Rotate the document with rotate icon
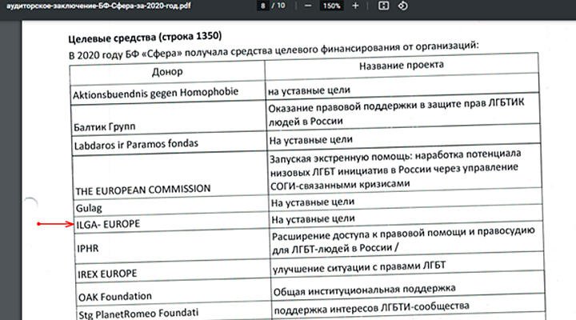Viewport: 576px width, 320px height. [x=403, y=6]
